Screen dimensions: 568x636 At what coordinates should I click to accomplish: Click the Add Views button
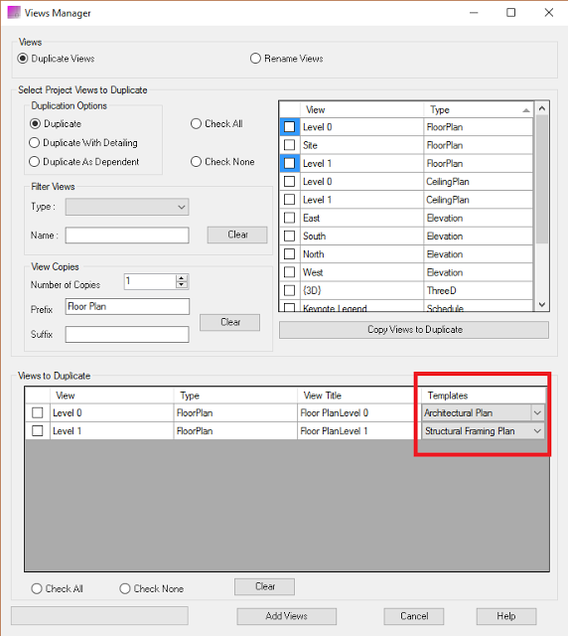pos(287,616)
